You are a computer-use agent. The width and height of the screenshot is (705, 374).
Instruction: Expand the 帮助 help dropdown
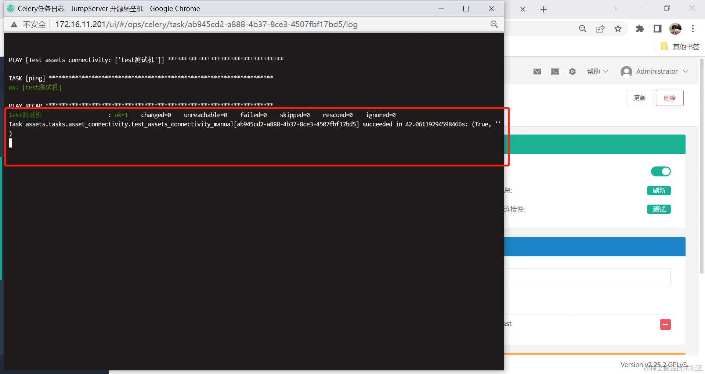(x=597, y=71)
